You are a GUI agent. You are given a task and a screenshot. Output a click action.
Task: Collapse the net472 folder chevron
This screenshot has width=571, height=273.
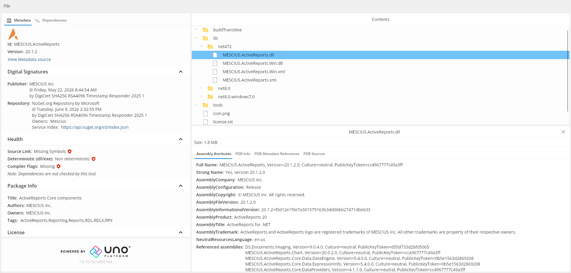click(201, 46)
